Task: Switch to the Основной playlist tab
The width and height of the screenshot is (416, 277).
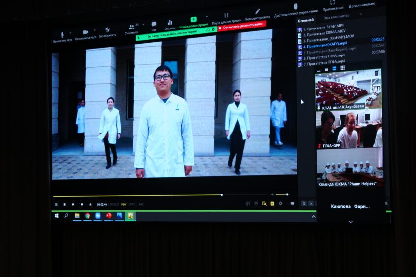Action: point(305,20)
